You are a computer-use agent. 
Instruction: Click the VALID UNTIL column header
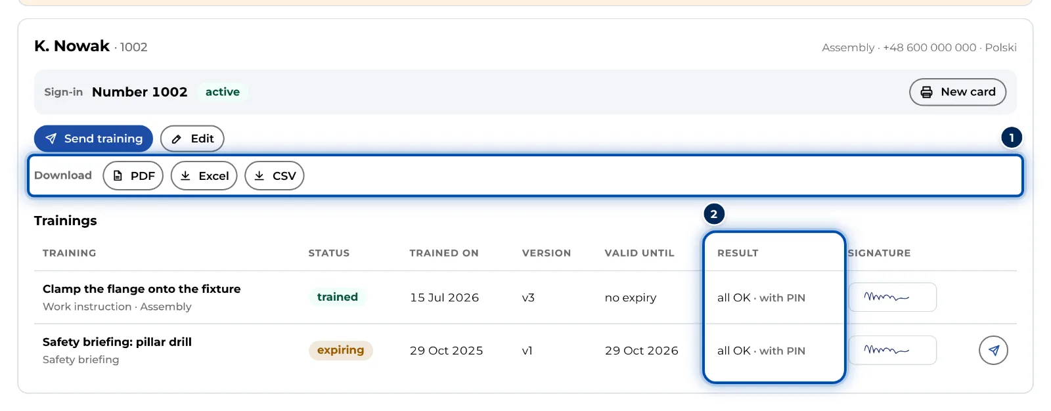pyautogui.click(x=640, y=253)
